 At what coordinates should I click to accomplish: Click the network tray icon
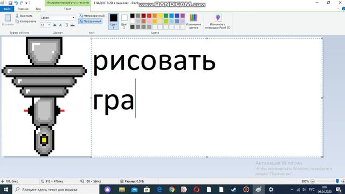[298, 189]
